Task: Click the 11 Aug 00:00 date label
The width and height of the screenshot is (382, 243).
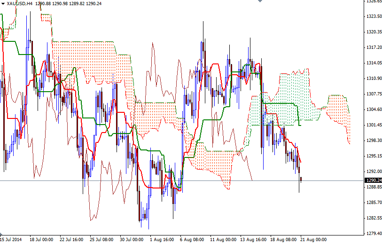Action: (x=223, y=240)
